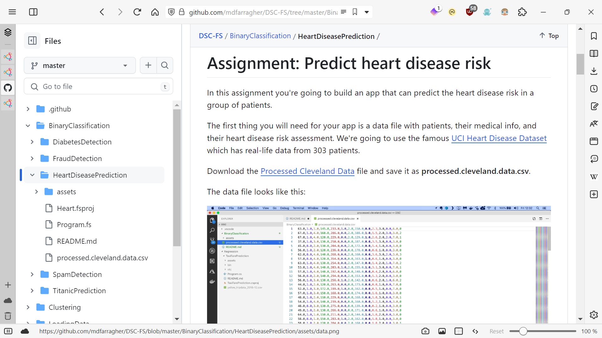Reload the page with the refresh icon
The width and height of the screenshot is (602, 338).
point(137,12)
